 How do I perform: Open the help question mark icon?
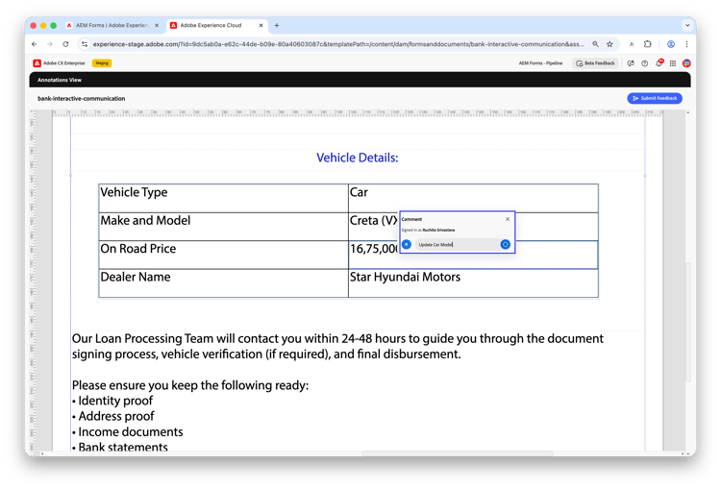coord(645,63)
